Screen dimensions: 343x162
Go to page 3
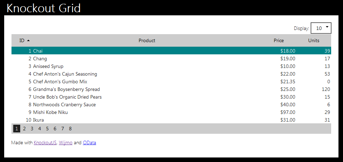[x=32, y=129]
